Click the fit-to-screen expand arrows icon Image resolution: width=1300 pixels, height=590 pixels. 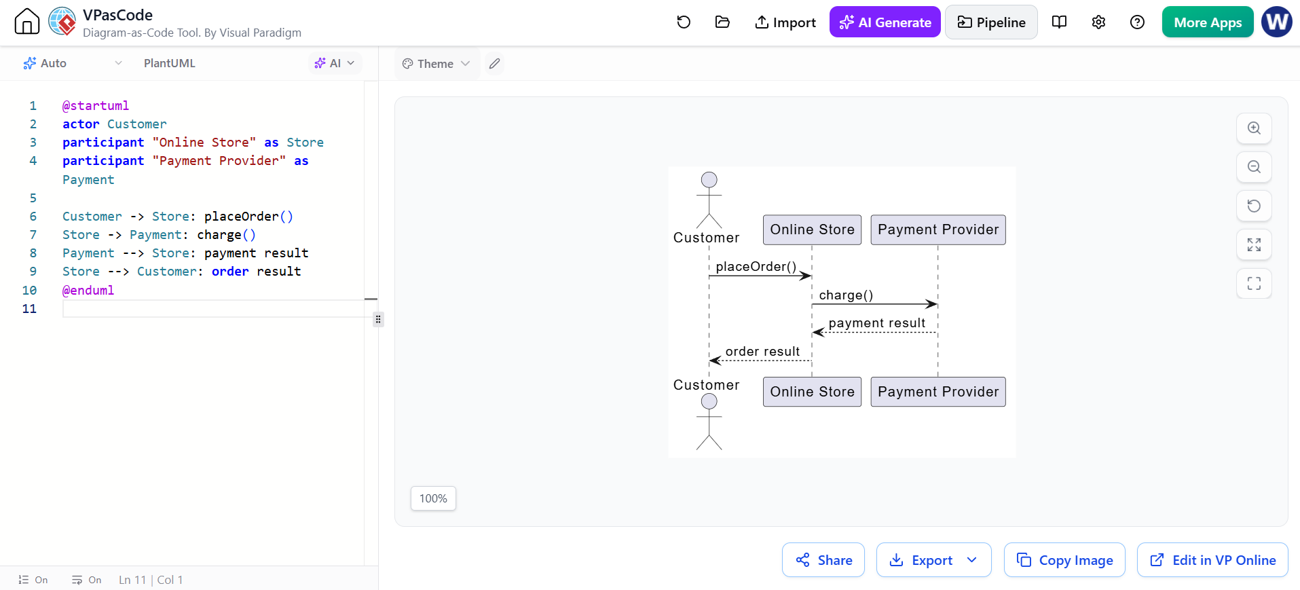[1254, 244]
